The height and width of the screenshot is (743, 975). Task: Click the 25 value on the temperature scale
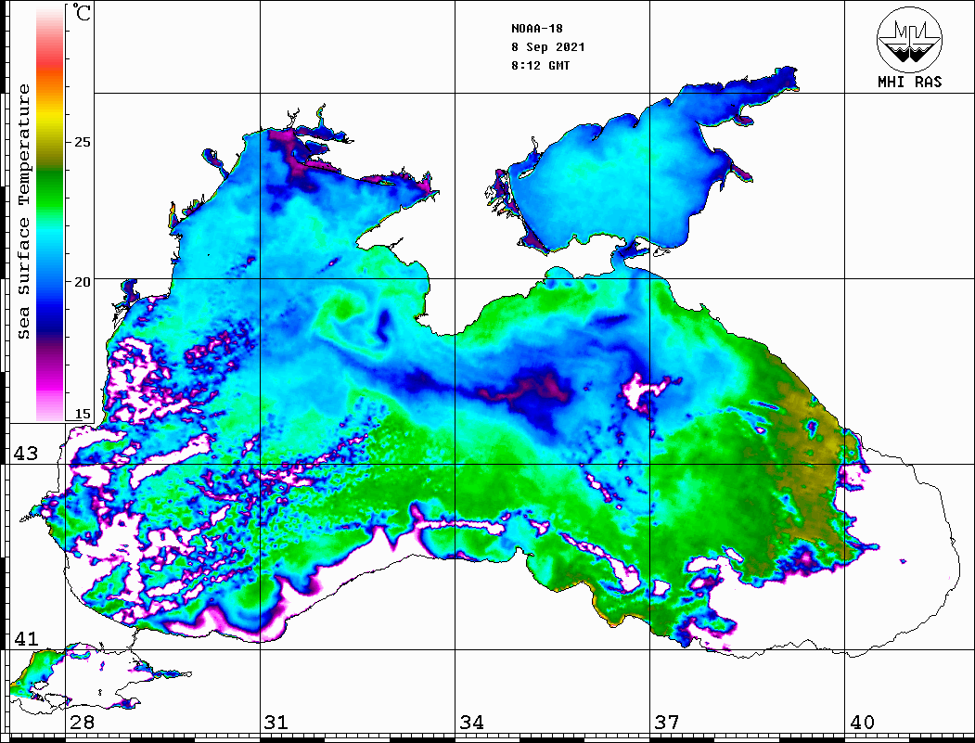point(82,142)
